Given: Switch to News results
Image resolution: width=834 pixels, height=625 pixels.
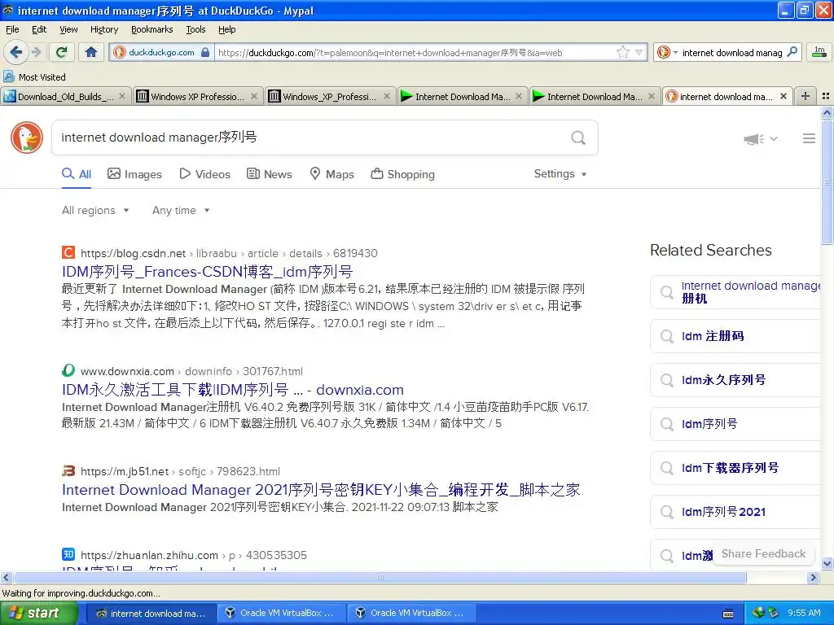Looking at the screenshot, I should point(269,174).
